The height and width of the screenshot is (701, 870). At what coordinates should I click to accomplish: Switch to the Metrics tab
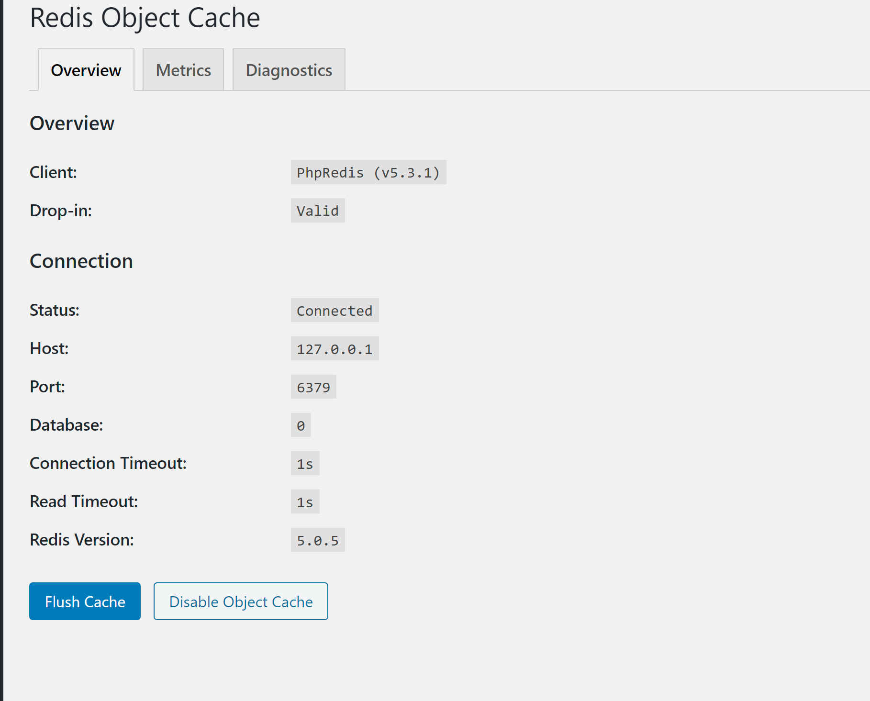point(183,70)
